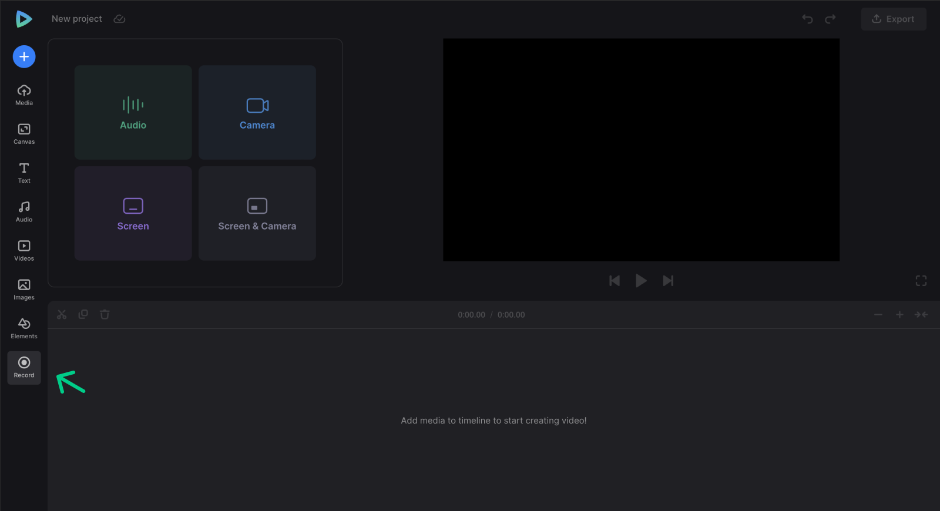Image resolution: width=940 pixels, height=511 pixels.
Task: Click the black video preview canvas
Action: 641,150
